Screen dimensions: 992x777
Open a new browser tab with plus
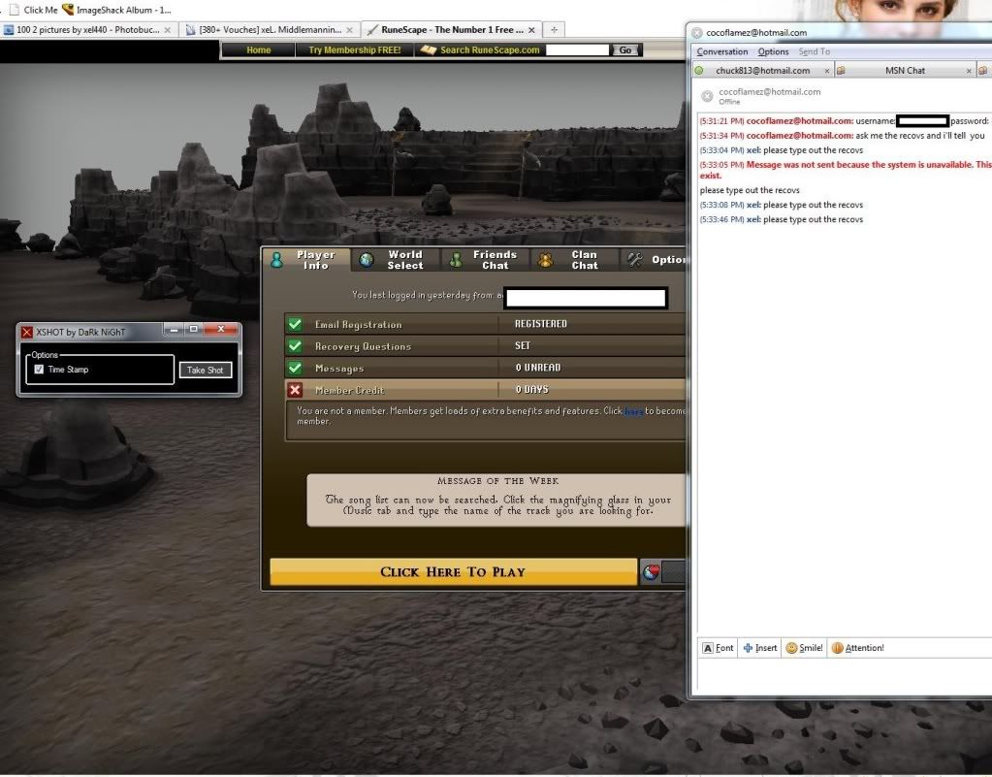pyautogui.click(x=554, y=30)
